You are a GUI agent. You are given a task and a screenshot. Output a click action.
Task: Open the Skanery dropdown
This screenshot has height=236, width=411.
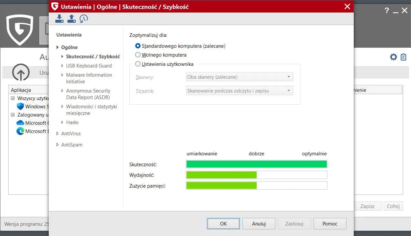[239, 77]
